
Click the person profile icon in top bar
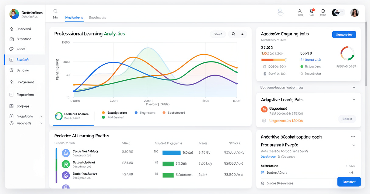pos(300,11)
